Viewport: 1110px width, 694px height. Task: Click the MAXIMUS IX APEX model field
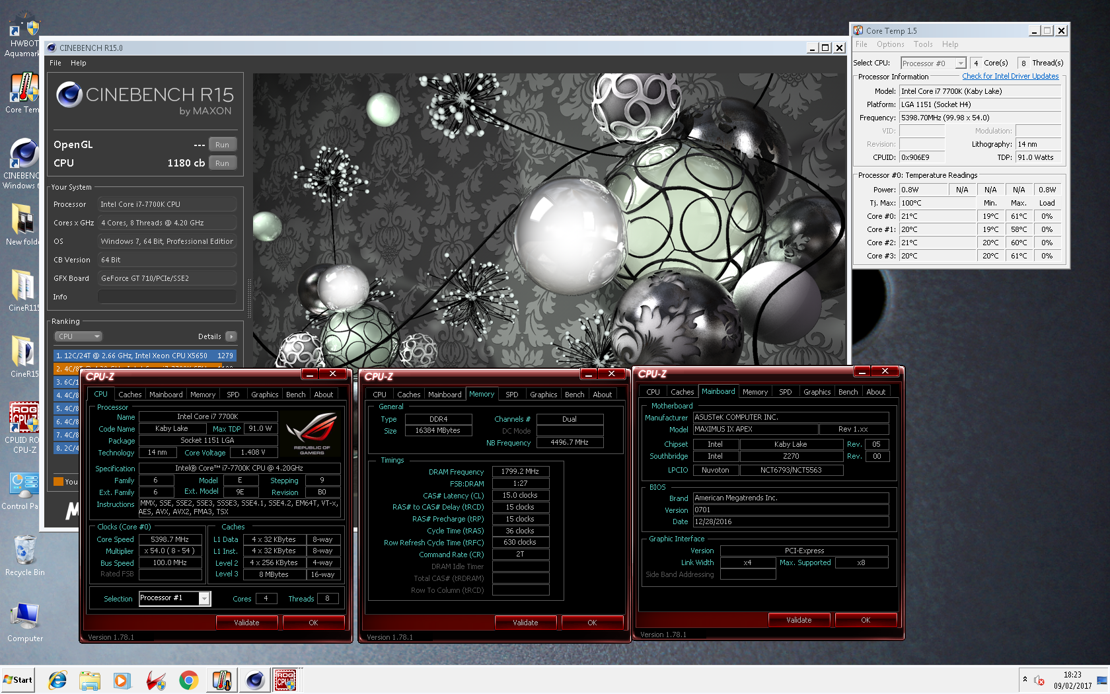755,429
